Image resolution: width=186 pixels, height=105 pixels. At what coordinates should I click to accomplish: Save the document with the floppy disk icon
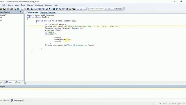click(x=4, y=9)
